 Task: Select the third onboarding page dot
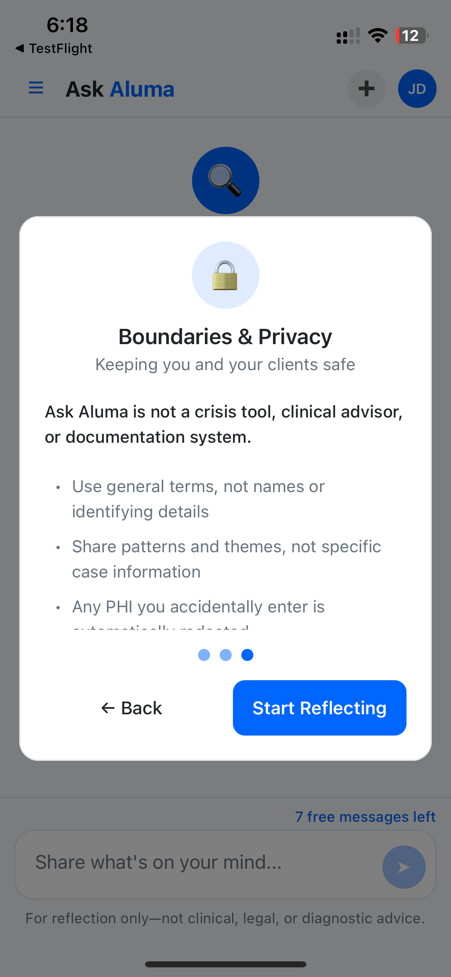coord(247,655)
